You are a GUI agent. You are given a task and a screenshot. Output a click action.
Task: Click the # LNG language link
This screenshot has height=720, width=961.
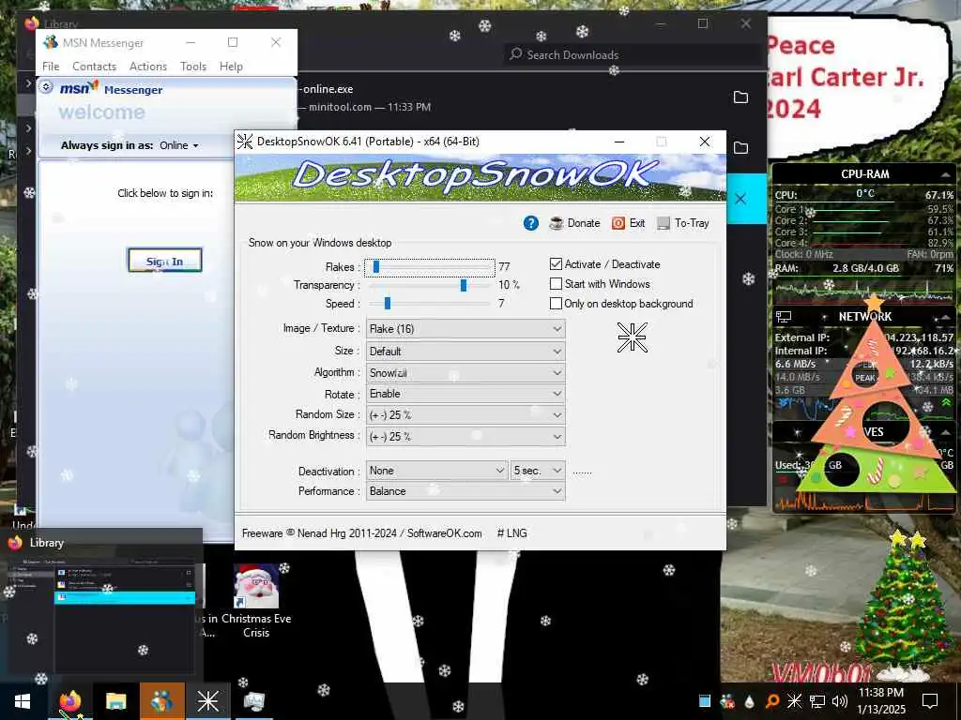click(511, 533)
